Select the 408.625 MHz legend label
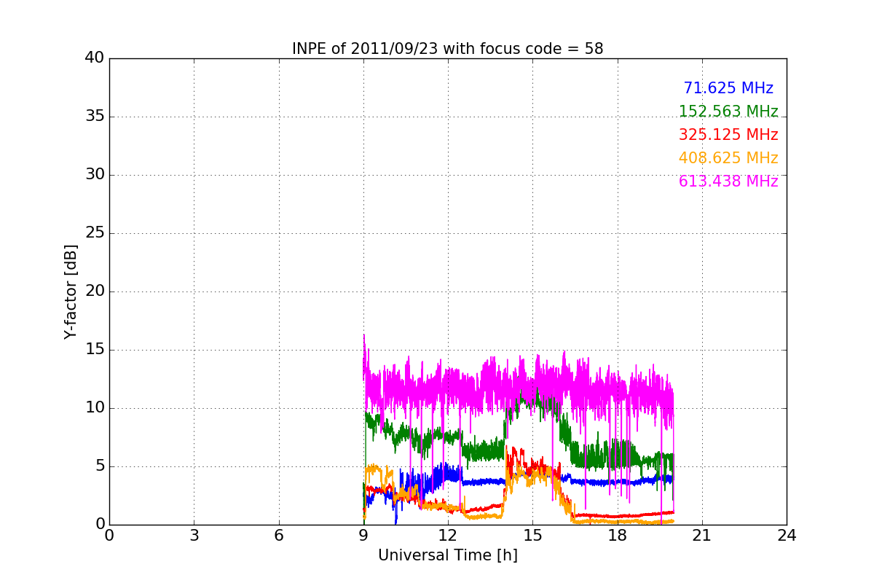The height and width of the screenshot is (583, 874). 728,158
